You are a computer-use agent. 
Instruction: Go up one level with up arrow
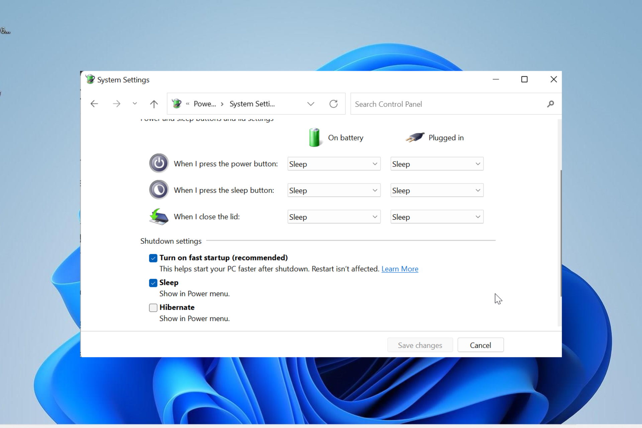(x=154, y=104)
